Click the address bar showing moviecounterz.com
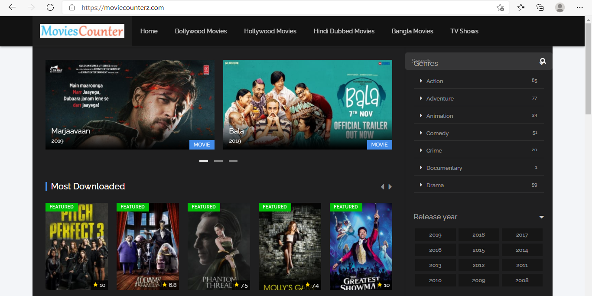592x296 pixels. pos(286,7)
